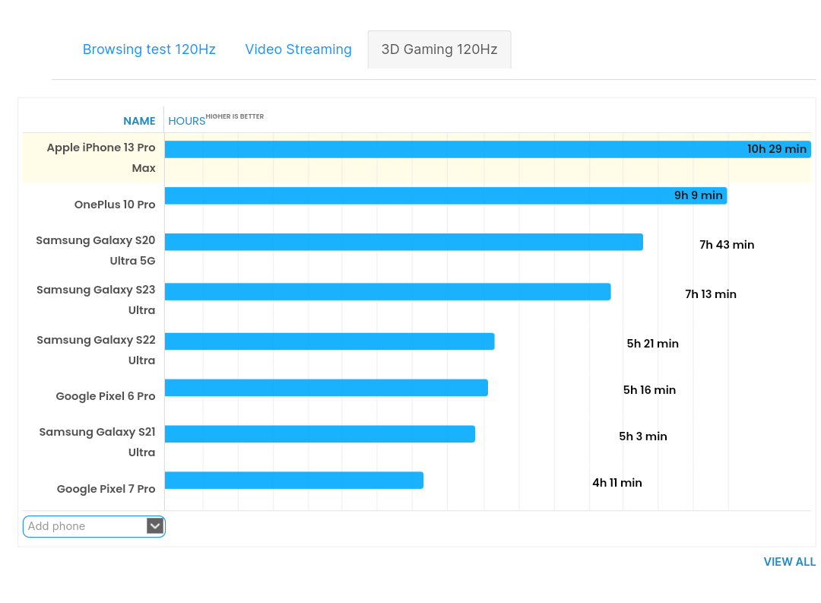Click the OnePlus 10 Pro name label

115,205
